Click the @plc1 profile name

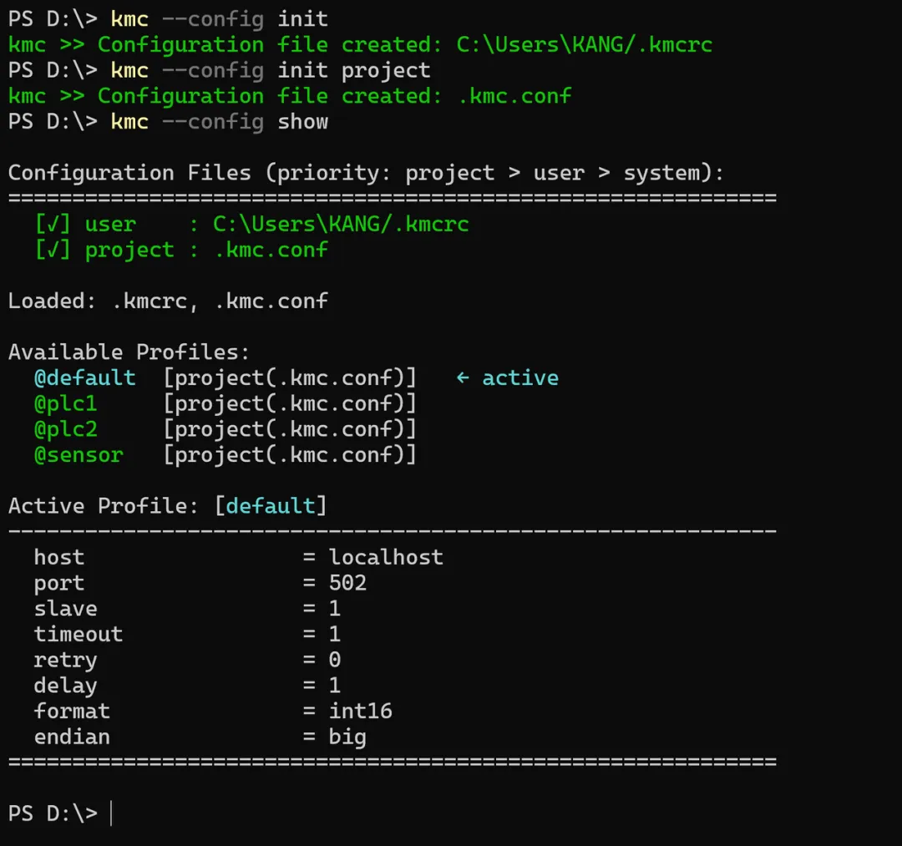pos(65,403)
